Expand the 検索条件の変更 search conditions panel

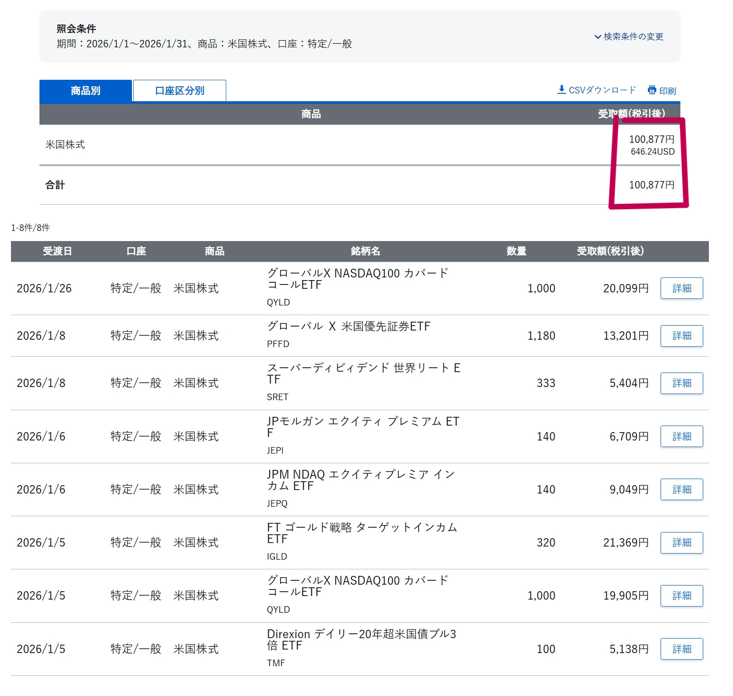pos(629,37)
